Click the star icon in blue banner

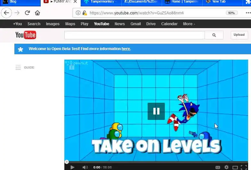point(20,49)
